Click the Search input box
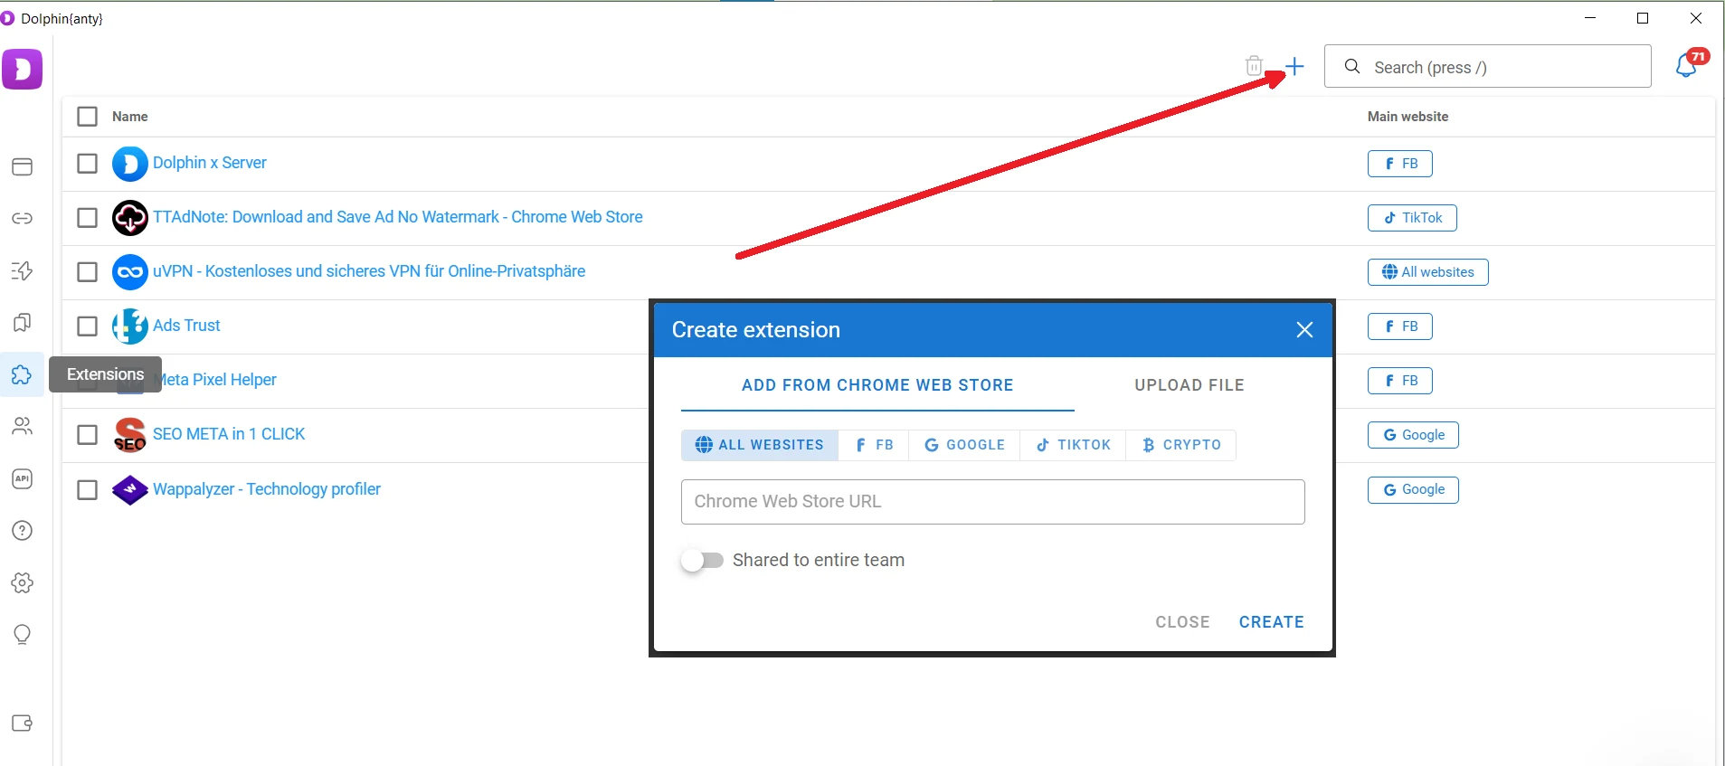This screenshot has width=1725, height=766. (1488, 66)
